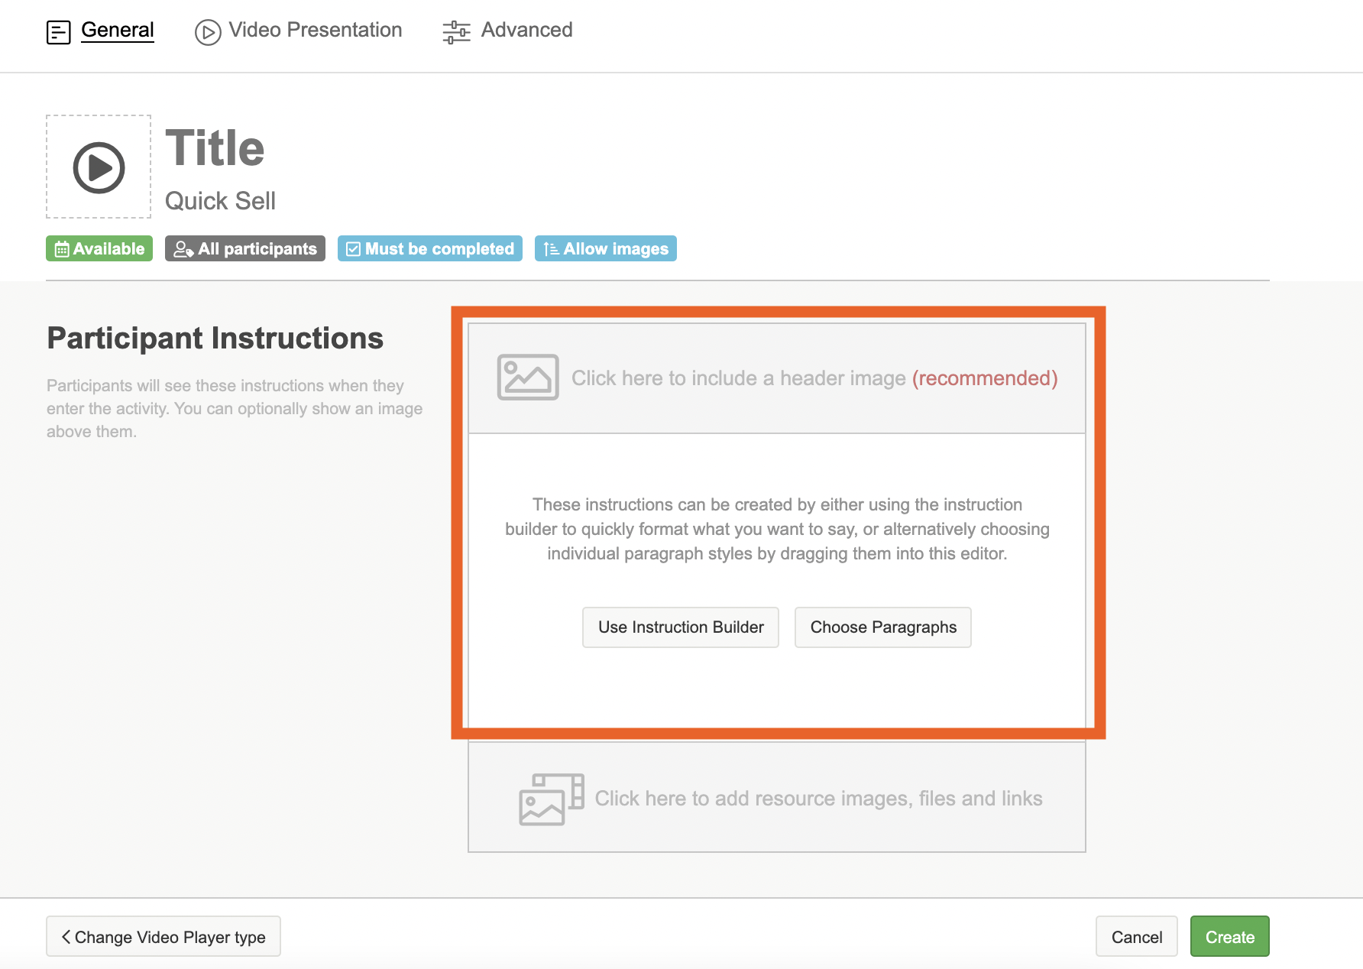
Task: Click the General tab document icon
Action: pyautogui.click(x=59, y=32)
